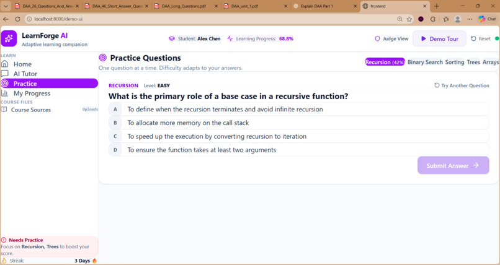Bookmark page with star icon
This screenshot has width=500, height=265.
coord(409,19)
